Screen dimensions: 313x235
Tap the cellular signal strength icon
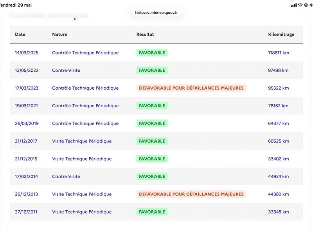[x=294, y=5]
